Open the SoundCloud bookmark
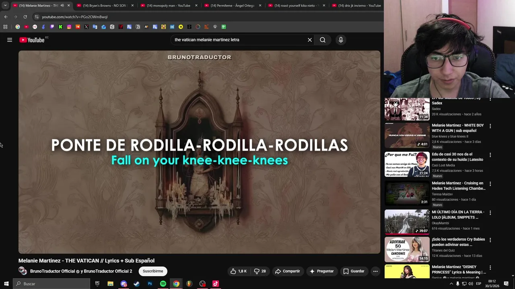The image size is (515, 289). pos(78,27)
